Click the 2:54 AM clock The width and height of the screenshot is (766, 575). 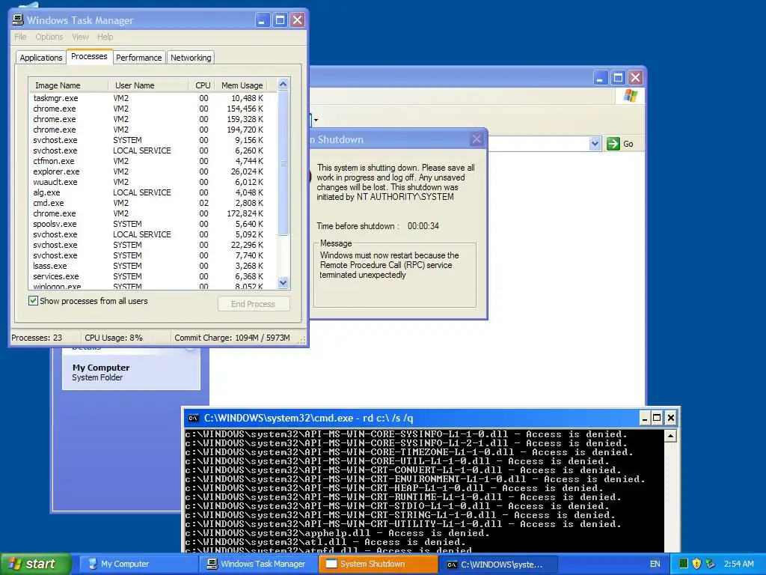tap(738, 565)
